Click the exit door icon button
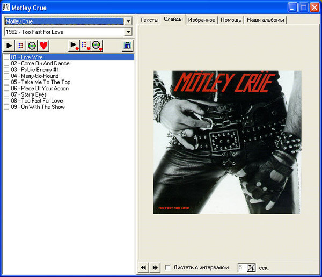 pyautogui.click(x=127, y=46)
